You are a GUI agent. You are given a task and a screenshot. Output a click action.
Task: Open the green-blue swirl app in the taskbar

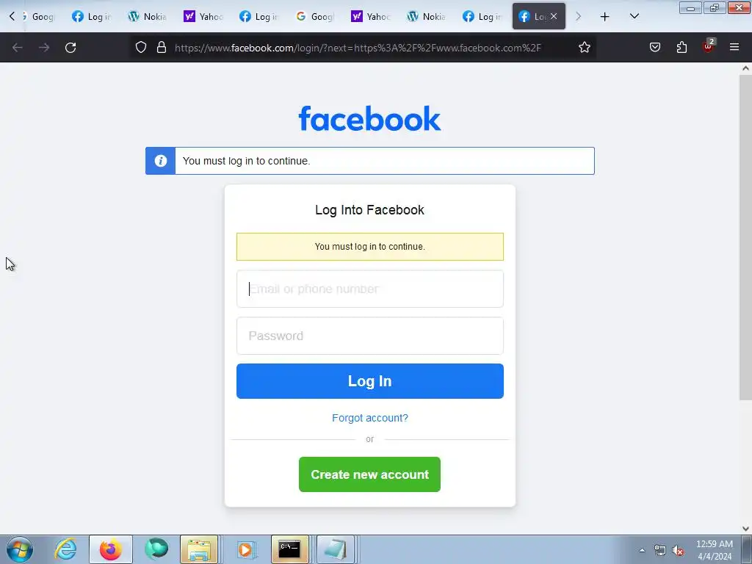(156, 549)
